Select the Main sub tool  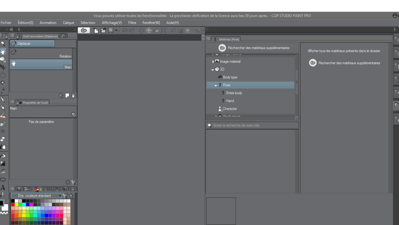(41, 64)
